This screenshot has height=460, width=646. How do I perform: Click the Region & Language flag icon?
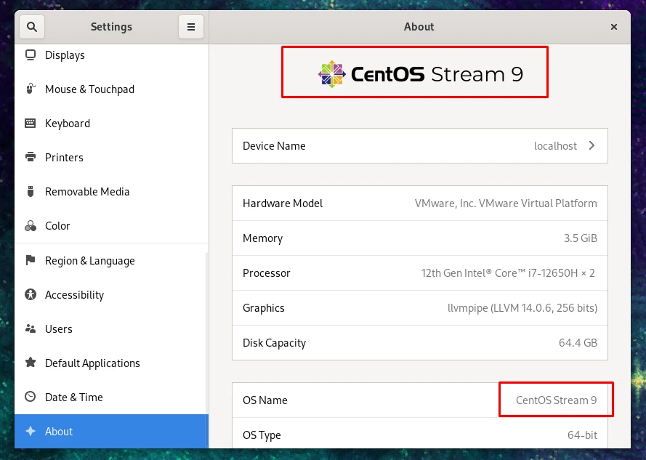pyautogui.click(x=31, y=260)
